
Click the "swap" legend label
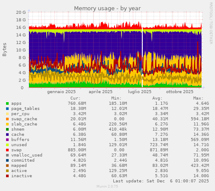(x=16, y=150)
